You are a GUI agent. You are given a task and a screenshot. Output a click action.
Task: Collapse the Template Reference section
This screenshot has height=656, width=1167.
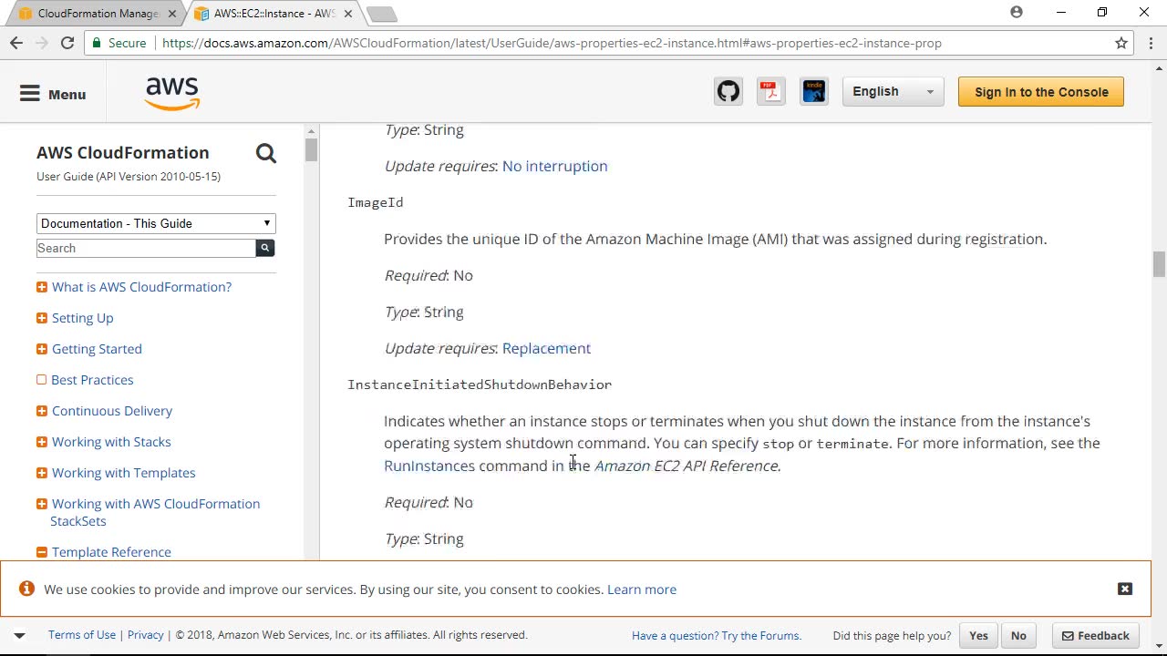42,552
